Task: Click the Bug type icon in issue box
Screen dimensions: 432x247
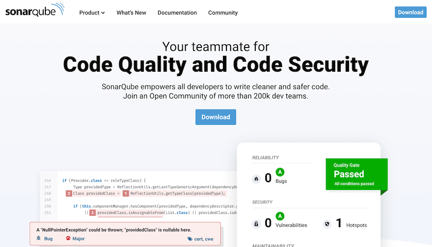Action: [x=38, y=238]
